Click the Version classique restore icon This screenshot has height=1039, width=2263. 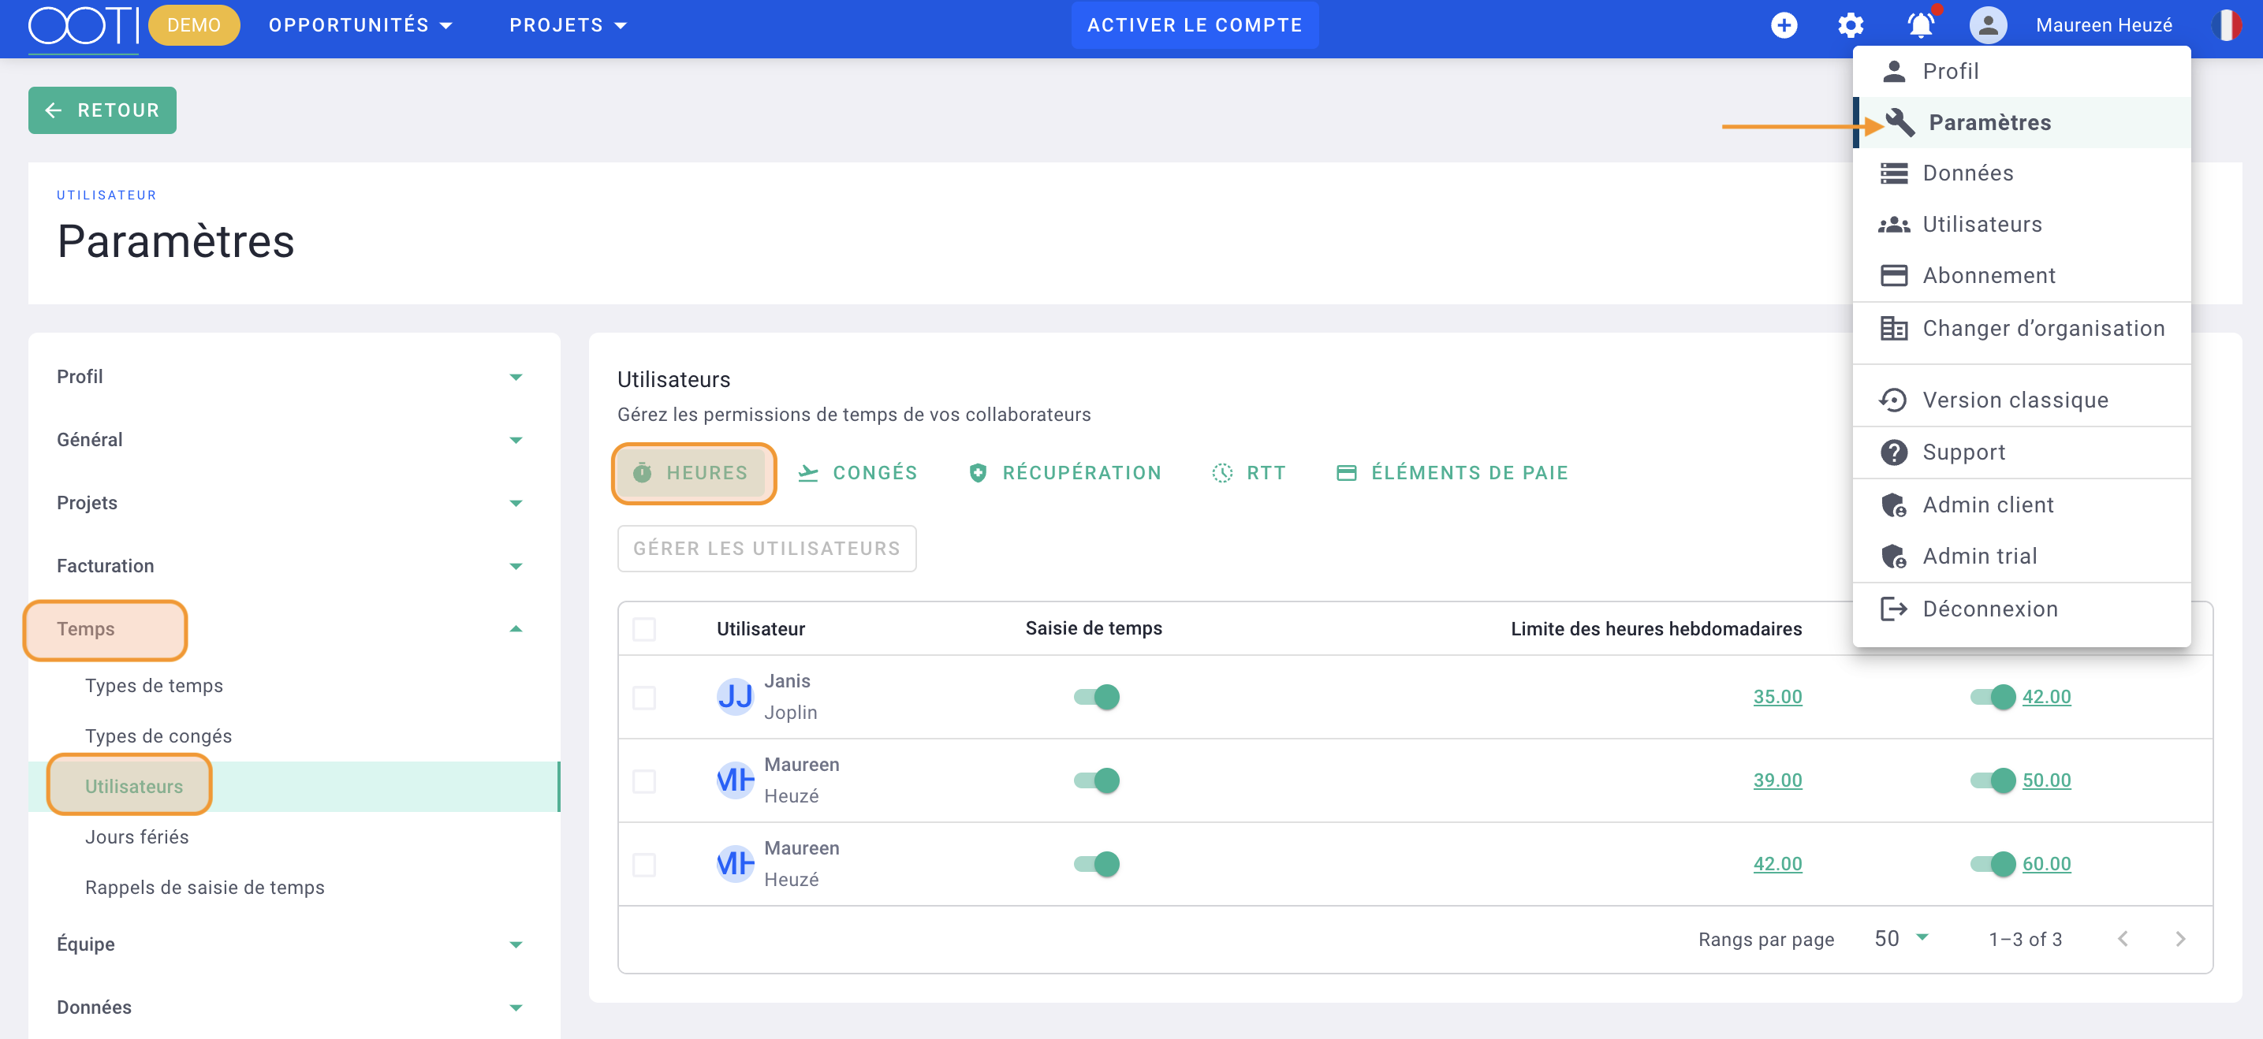1893,400
